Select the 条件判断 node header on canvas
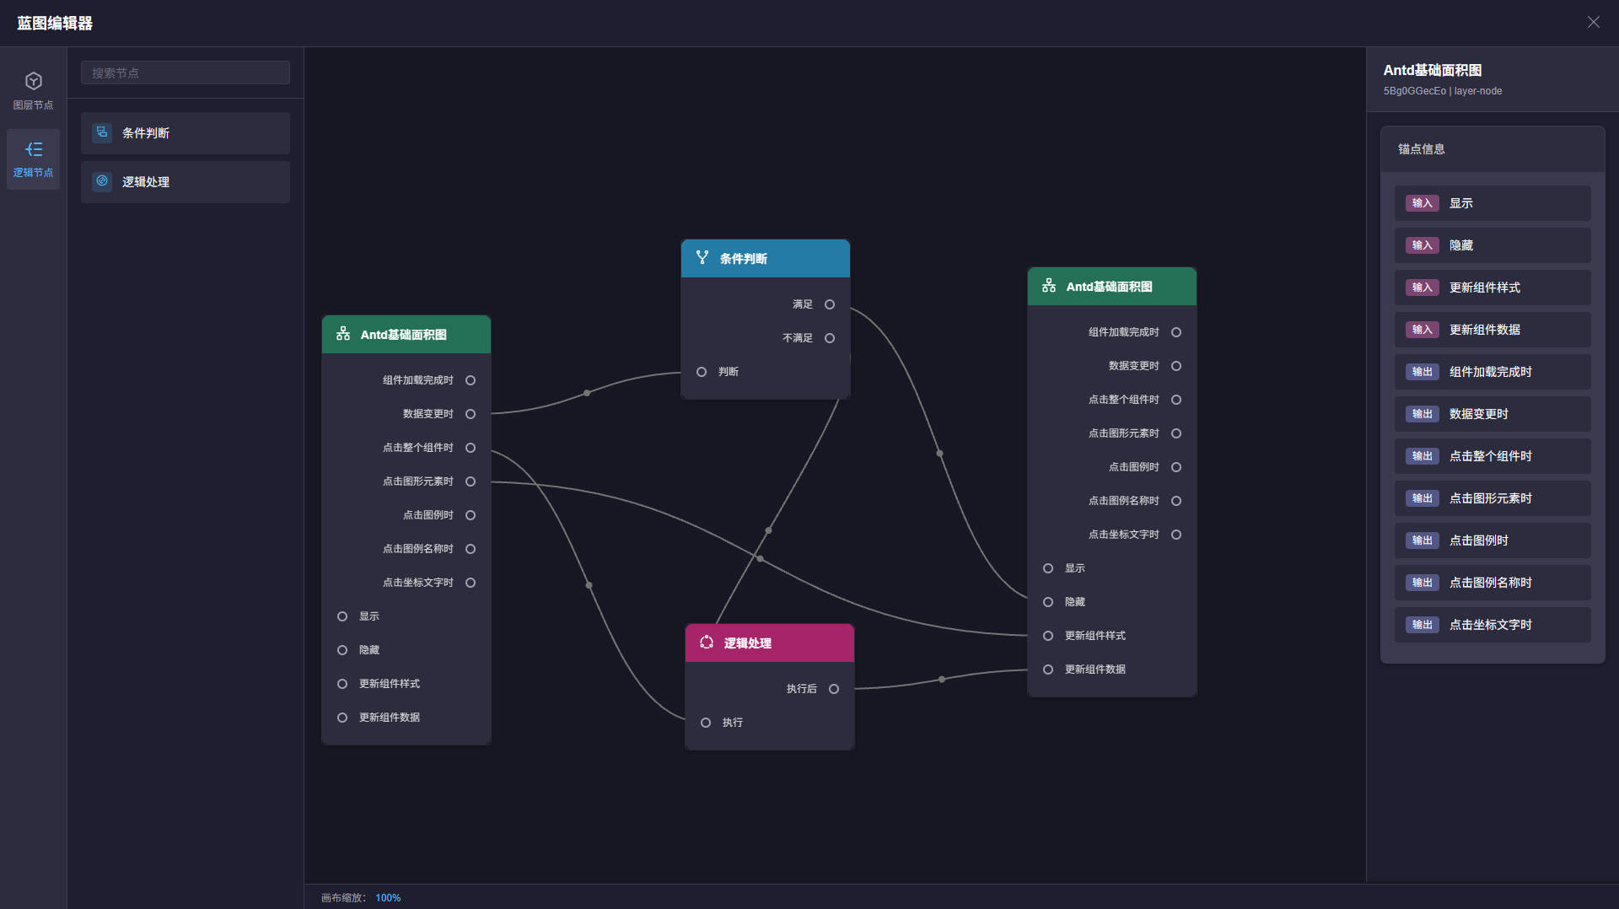1619x909 pixels. coord(766,258)
